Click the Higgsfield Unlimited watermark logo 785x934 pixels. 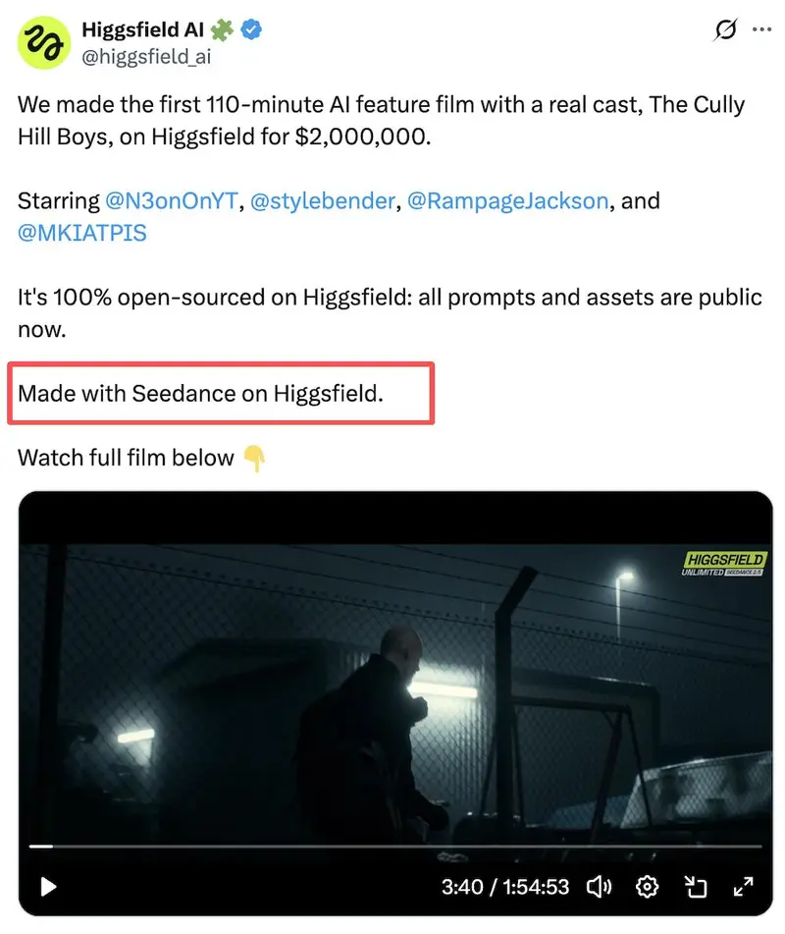click(724, 564)
